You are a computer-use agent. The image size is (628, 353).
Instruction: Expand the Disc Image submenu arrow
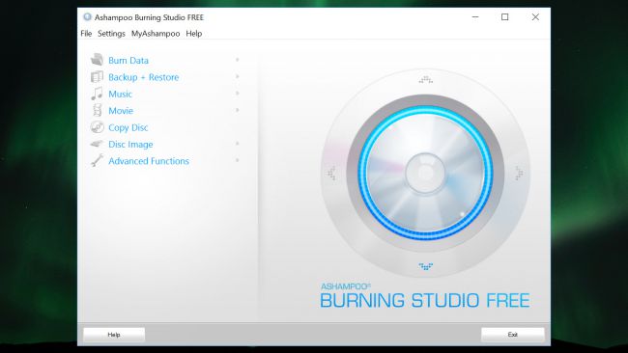(x=237, y=144)
